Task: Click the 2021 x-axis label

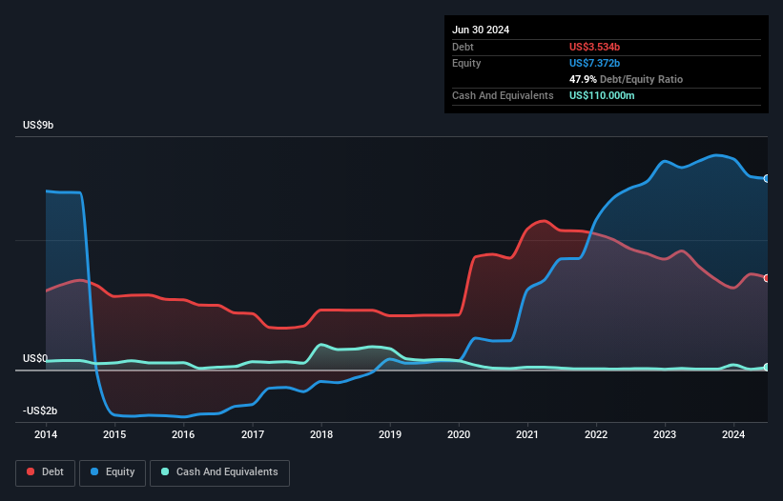Action: (x=527, y=434)
